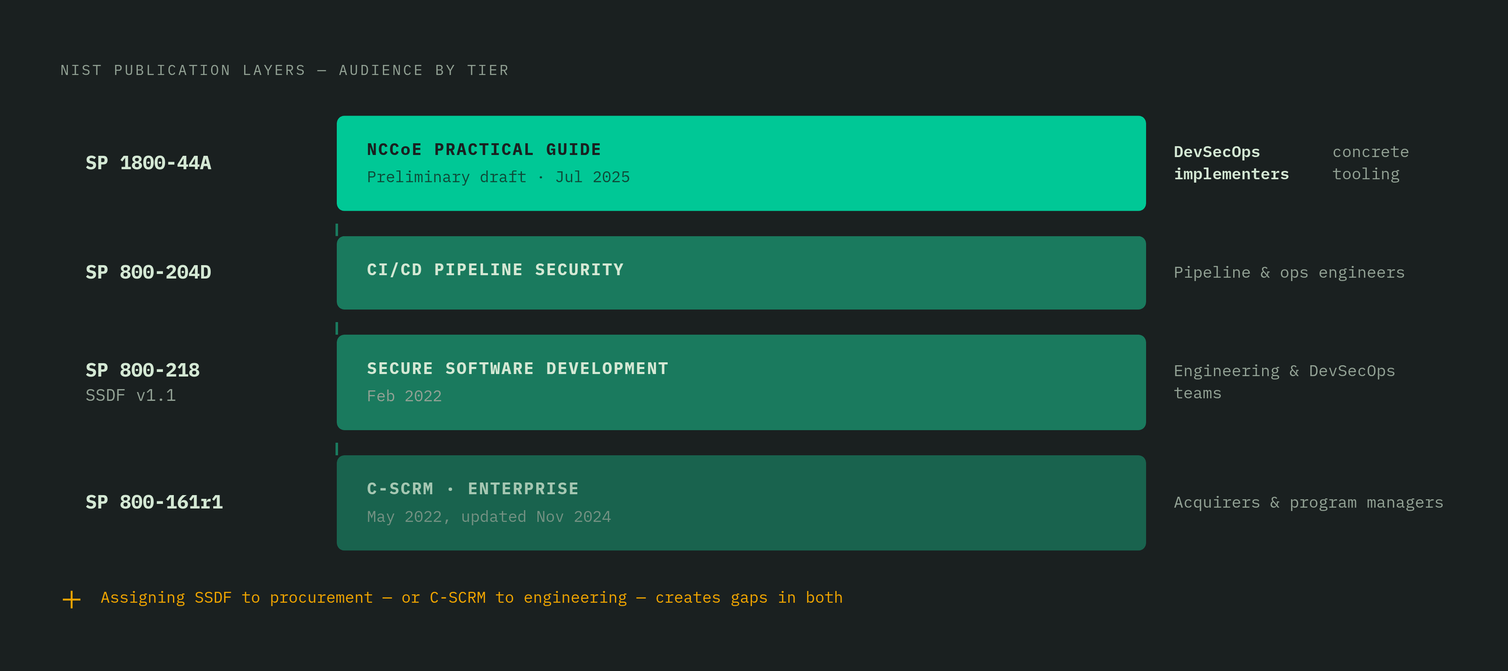This screenshot has width=1508, height=671.
Task: Click the Feb 2022 date text
Action: click(x=404, y=396)
